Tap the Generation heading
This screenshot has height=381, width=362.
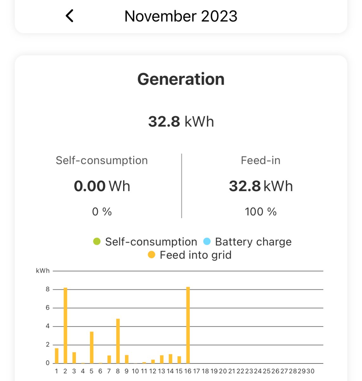[181, 79]
